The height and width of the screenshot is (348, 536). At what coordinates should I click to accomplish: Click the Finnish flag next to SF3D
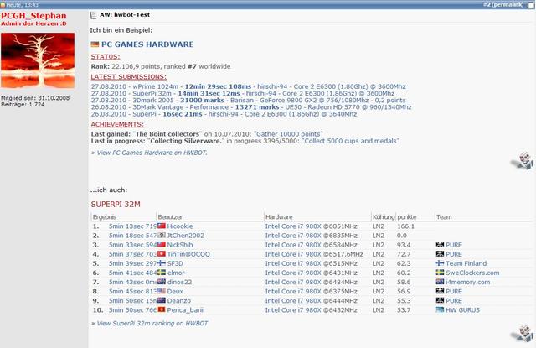tap(162, 262)
